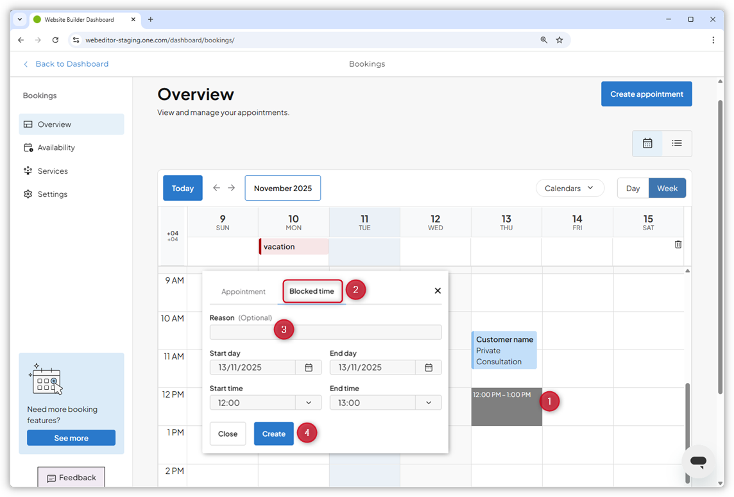Image resolution: width=734 pixels, height=497 pixels.
Task: Expand the End time dropdown
Action: [x=427, y=402]
